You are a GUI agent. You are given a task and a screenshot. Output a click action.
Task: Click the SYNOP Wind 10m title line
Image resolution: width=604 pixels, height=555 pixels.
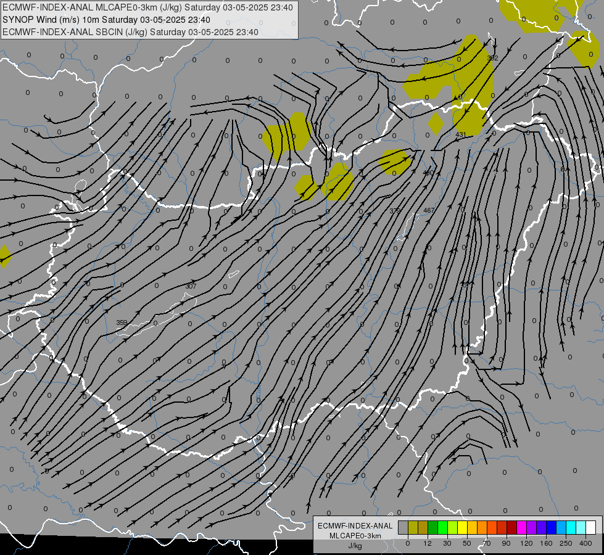(106, 20)
